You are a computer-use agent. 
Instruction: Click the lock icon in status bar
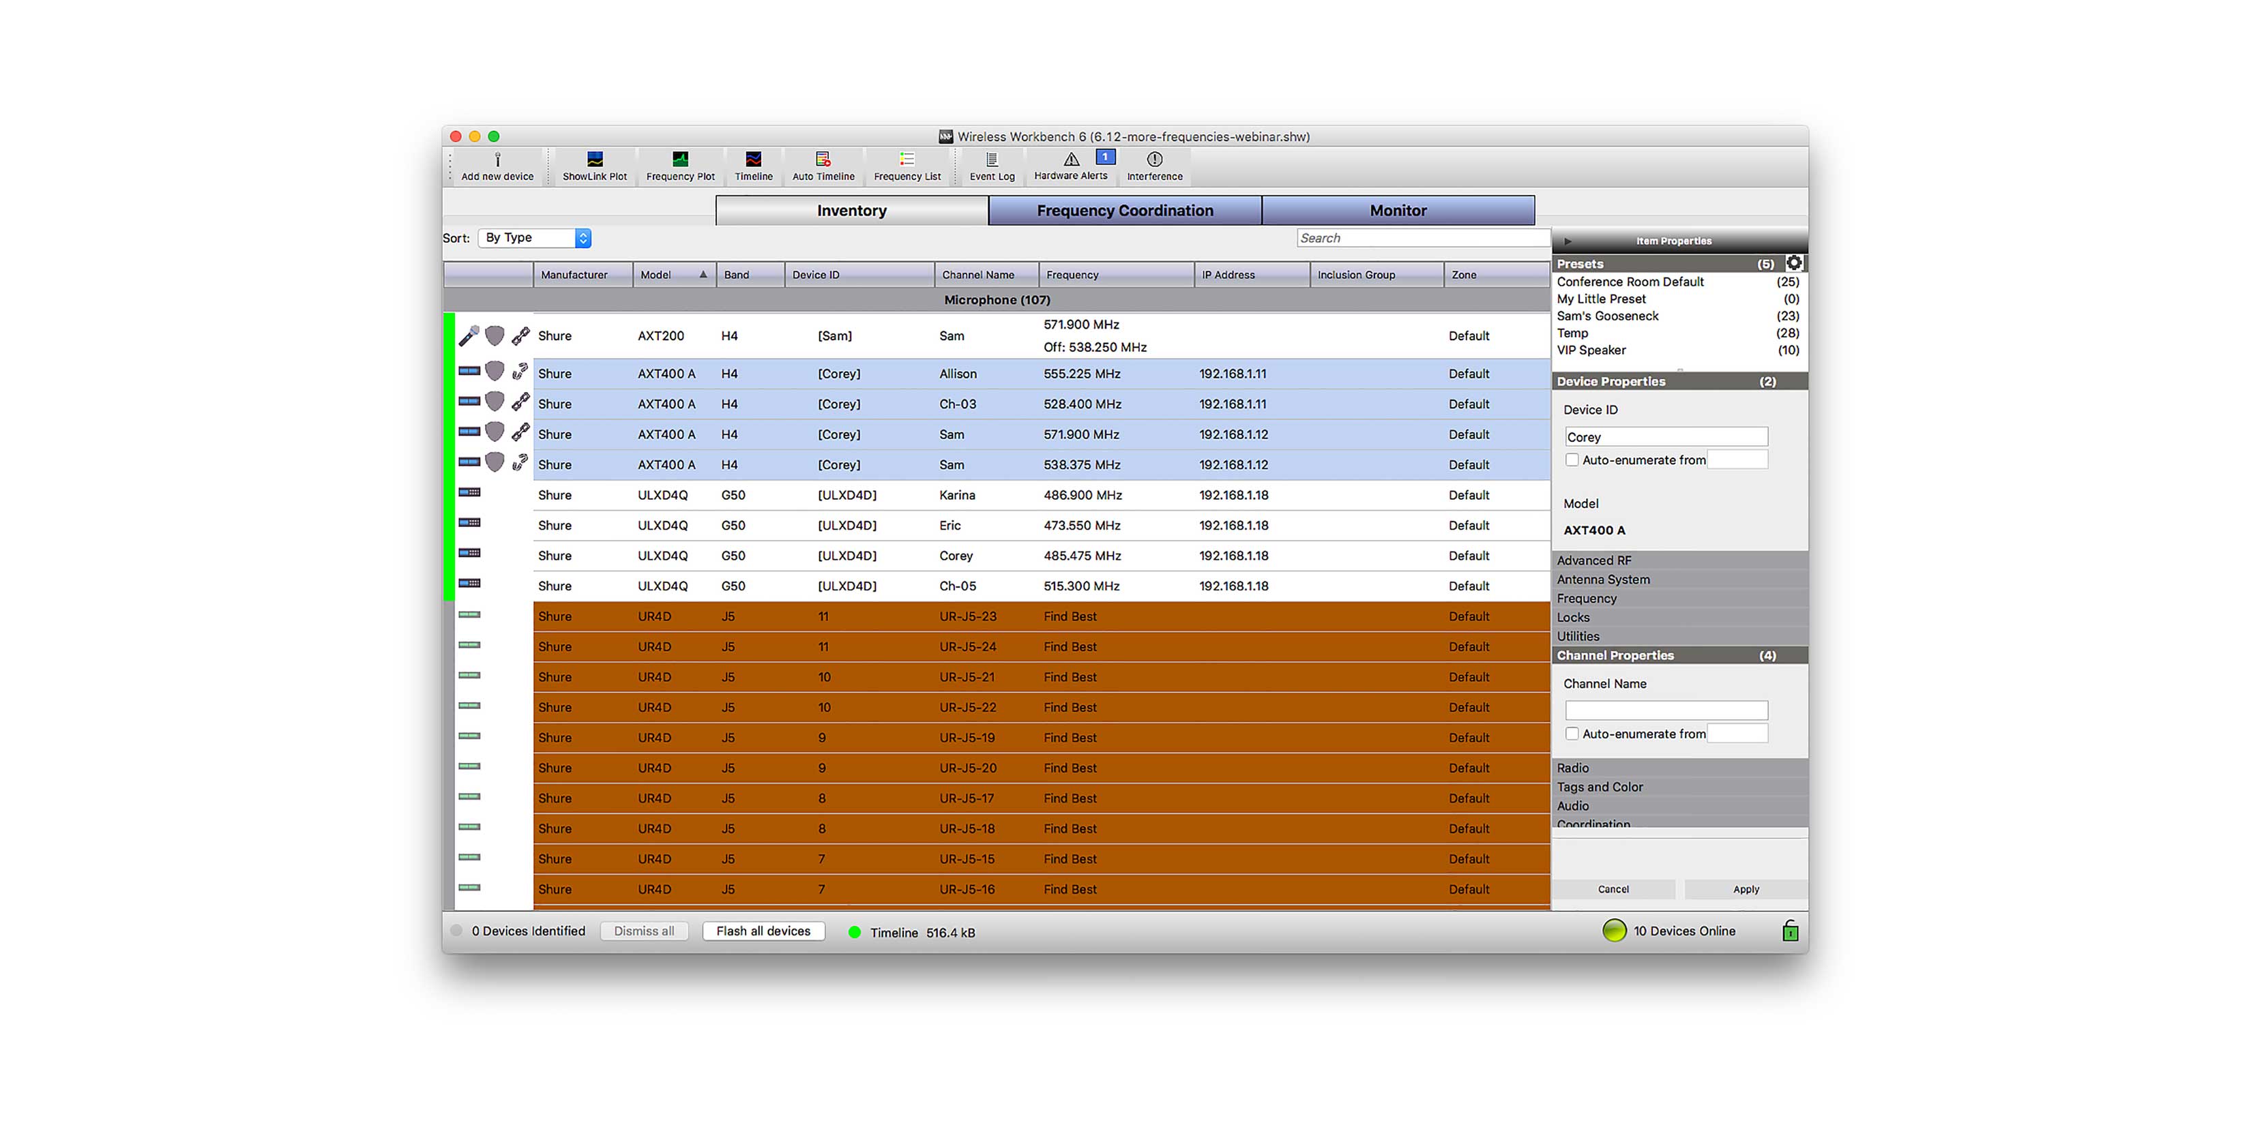[1790, 931]
